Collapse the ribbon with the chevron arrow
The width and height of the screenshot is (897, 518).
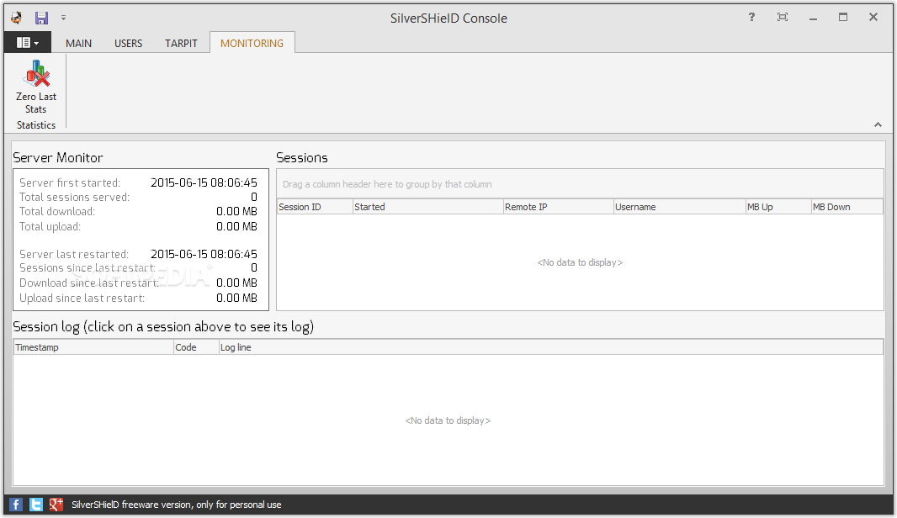(878, 124)
